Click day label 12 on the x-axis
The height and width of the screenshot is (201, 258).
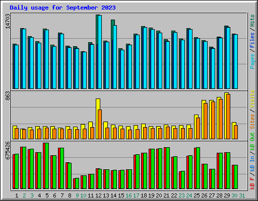[x=98, y=195]
